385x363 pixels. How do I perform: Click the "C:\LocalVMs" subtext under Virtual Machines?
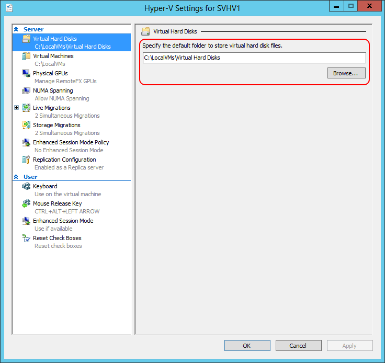(50, 64)
